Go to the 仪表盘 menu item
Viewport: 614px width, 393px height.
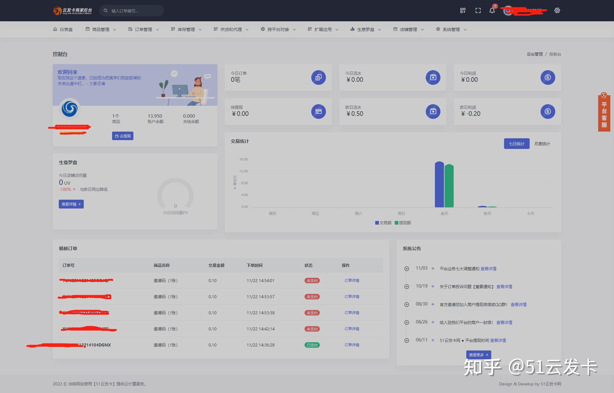(63, 29)
